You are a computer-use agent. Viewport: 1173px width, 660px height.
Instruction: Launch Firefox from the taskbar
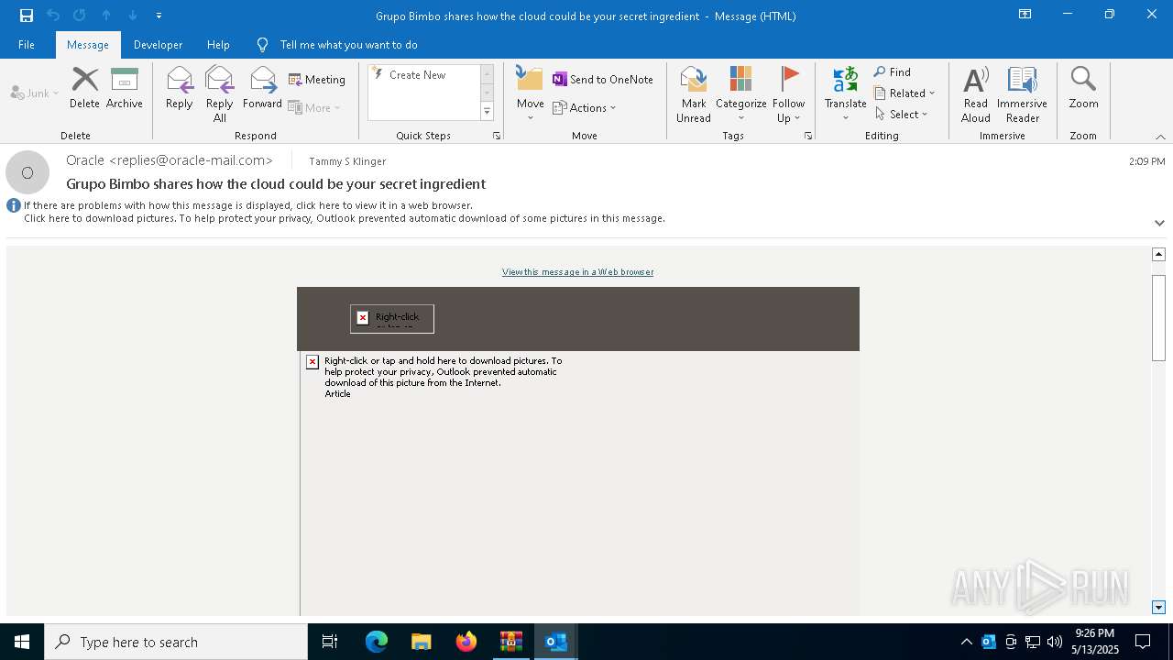466,642
